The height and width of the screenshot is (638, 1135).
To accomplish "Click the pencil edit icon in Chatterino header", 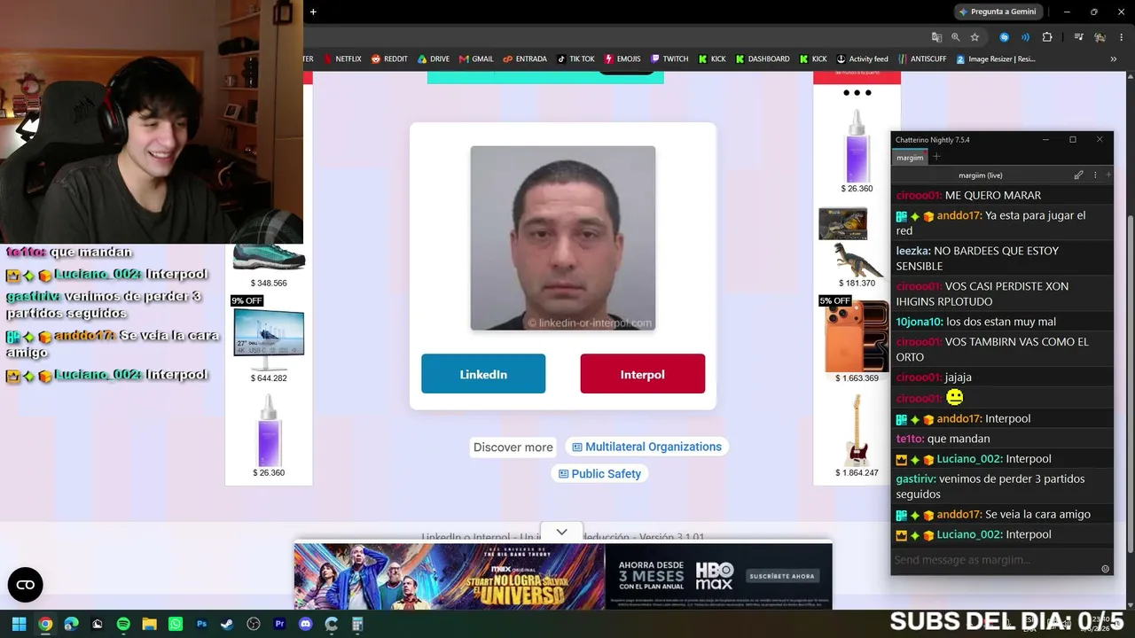I will (1078, 175).
